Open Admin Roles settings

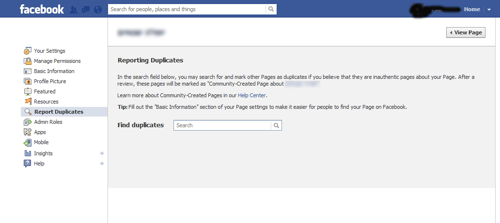48,122
